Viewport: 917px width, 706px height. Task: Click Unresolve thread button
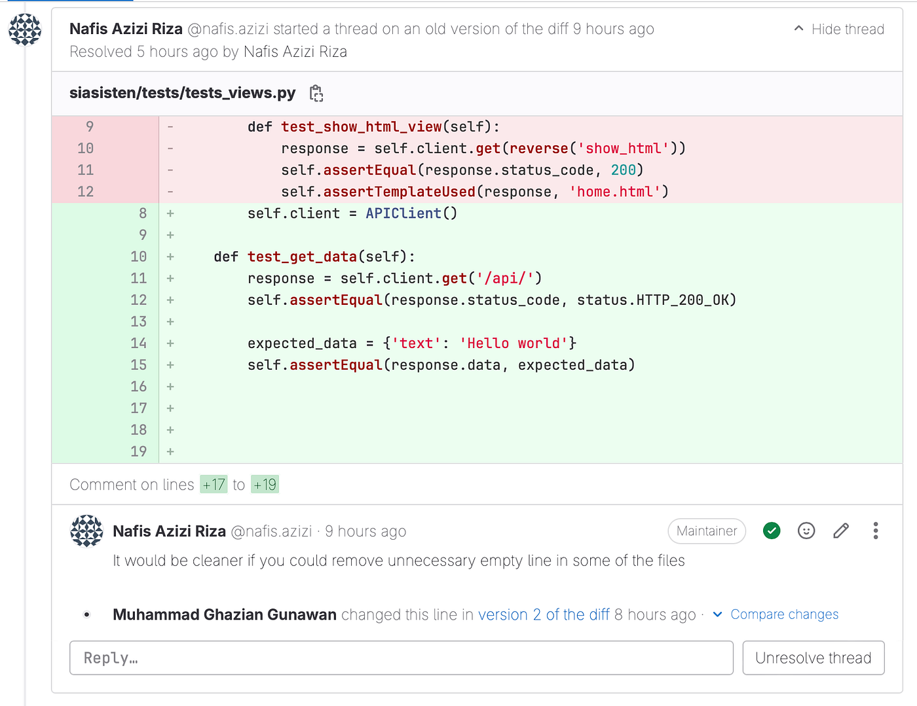pos(814,658)
